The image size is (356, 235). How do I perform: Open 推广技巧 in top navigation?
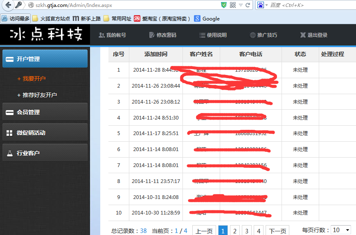[x=264, y=35]
